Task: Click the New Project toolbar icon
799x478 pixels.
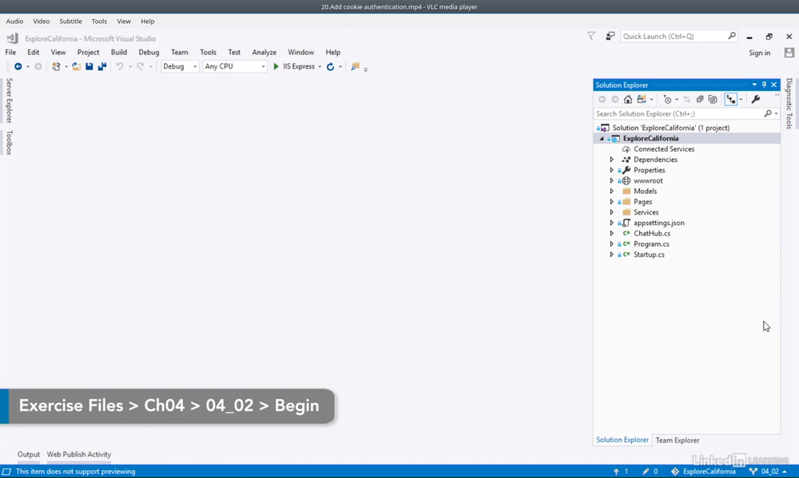Action: coord(56,67)
